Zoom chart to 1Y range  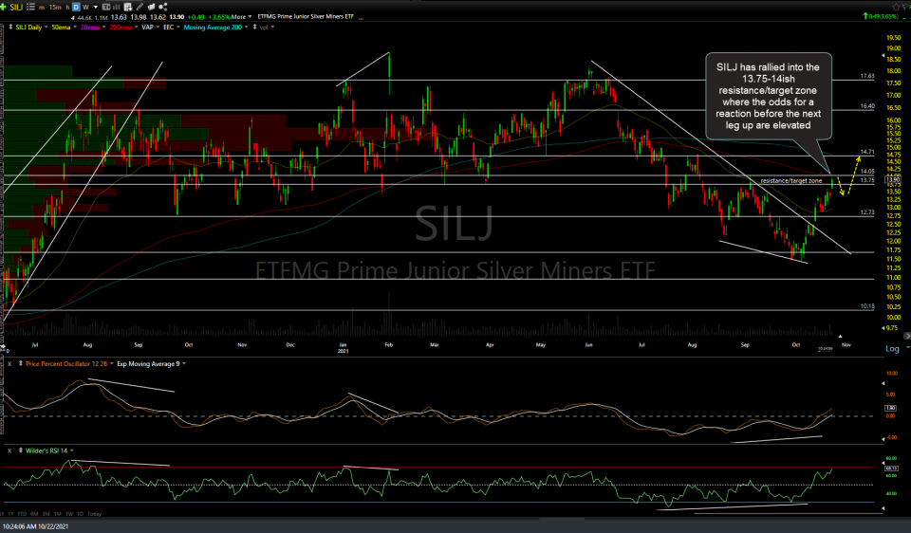coord(10,514)
